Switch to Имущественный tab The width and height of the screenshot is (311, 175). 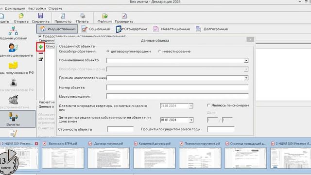tap(57, 29)
